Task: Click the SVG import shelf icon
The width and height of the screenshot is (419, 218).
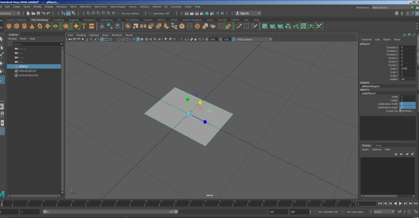Action: 92,26
